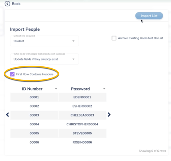This screenshot has width=171, height=161.
Task: Click the CHRISTOPHER00004 password cell
Action: point(82,124)
